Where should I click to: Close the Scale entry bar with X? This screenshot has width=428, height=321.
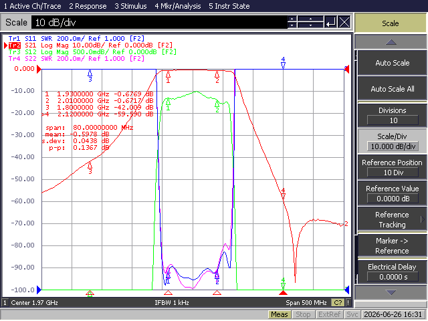coord(344,22)
